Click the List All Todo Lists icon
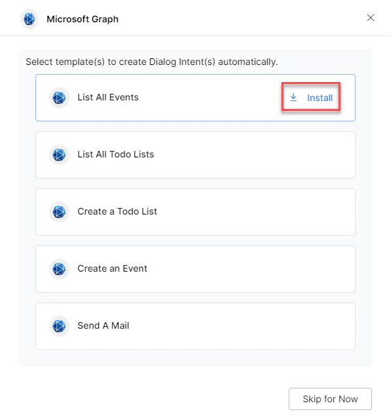The image size is (391, 416). coord(59,155)
